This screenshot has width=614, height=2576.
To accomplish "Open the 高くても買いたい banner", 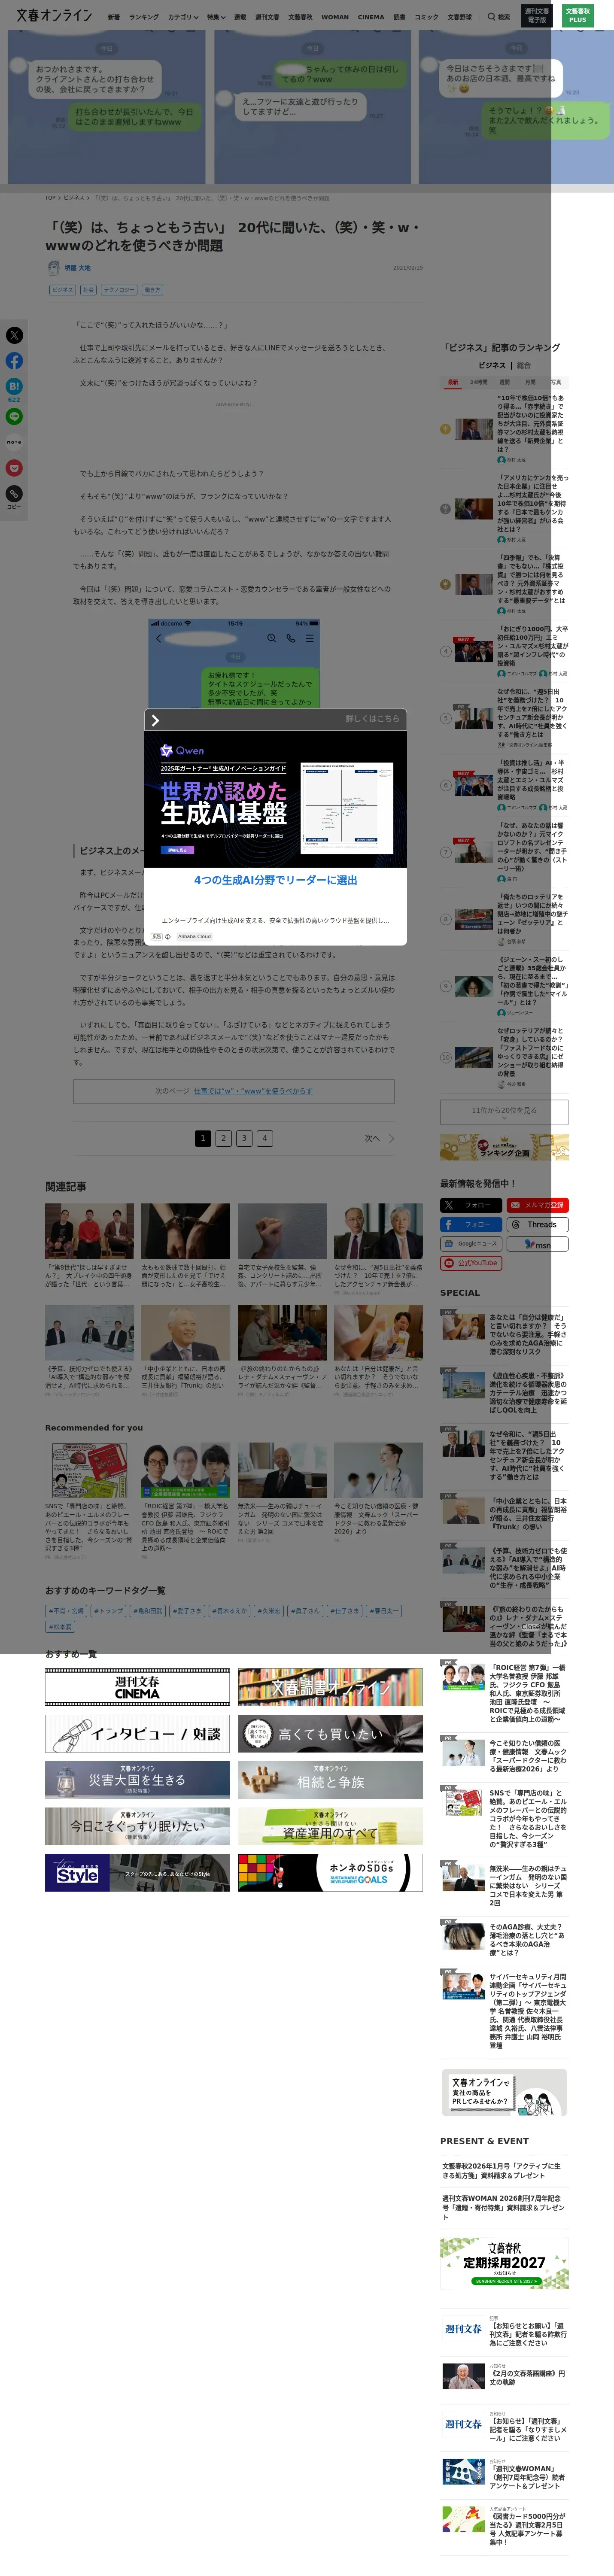I will tap(330, 1734).
